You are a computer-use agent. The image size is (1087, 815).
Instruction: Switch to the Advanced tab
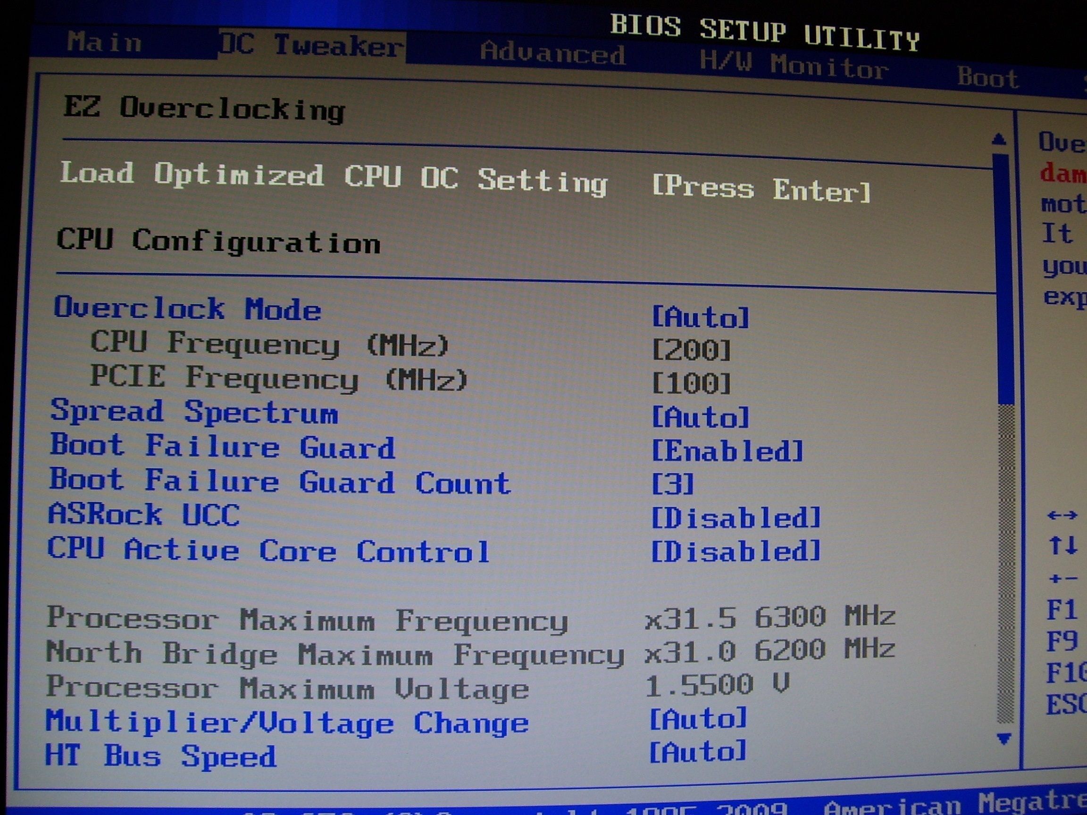(552, 52)
